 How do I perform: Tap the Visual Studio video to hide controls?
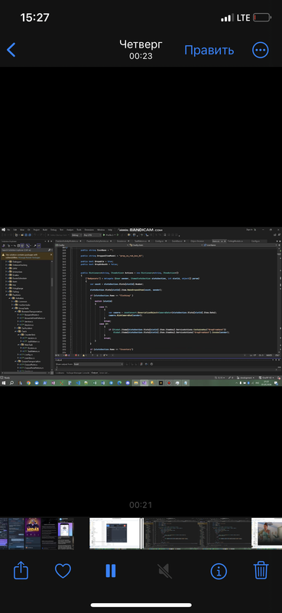pyautogui.click(x=141, y=306)
